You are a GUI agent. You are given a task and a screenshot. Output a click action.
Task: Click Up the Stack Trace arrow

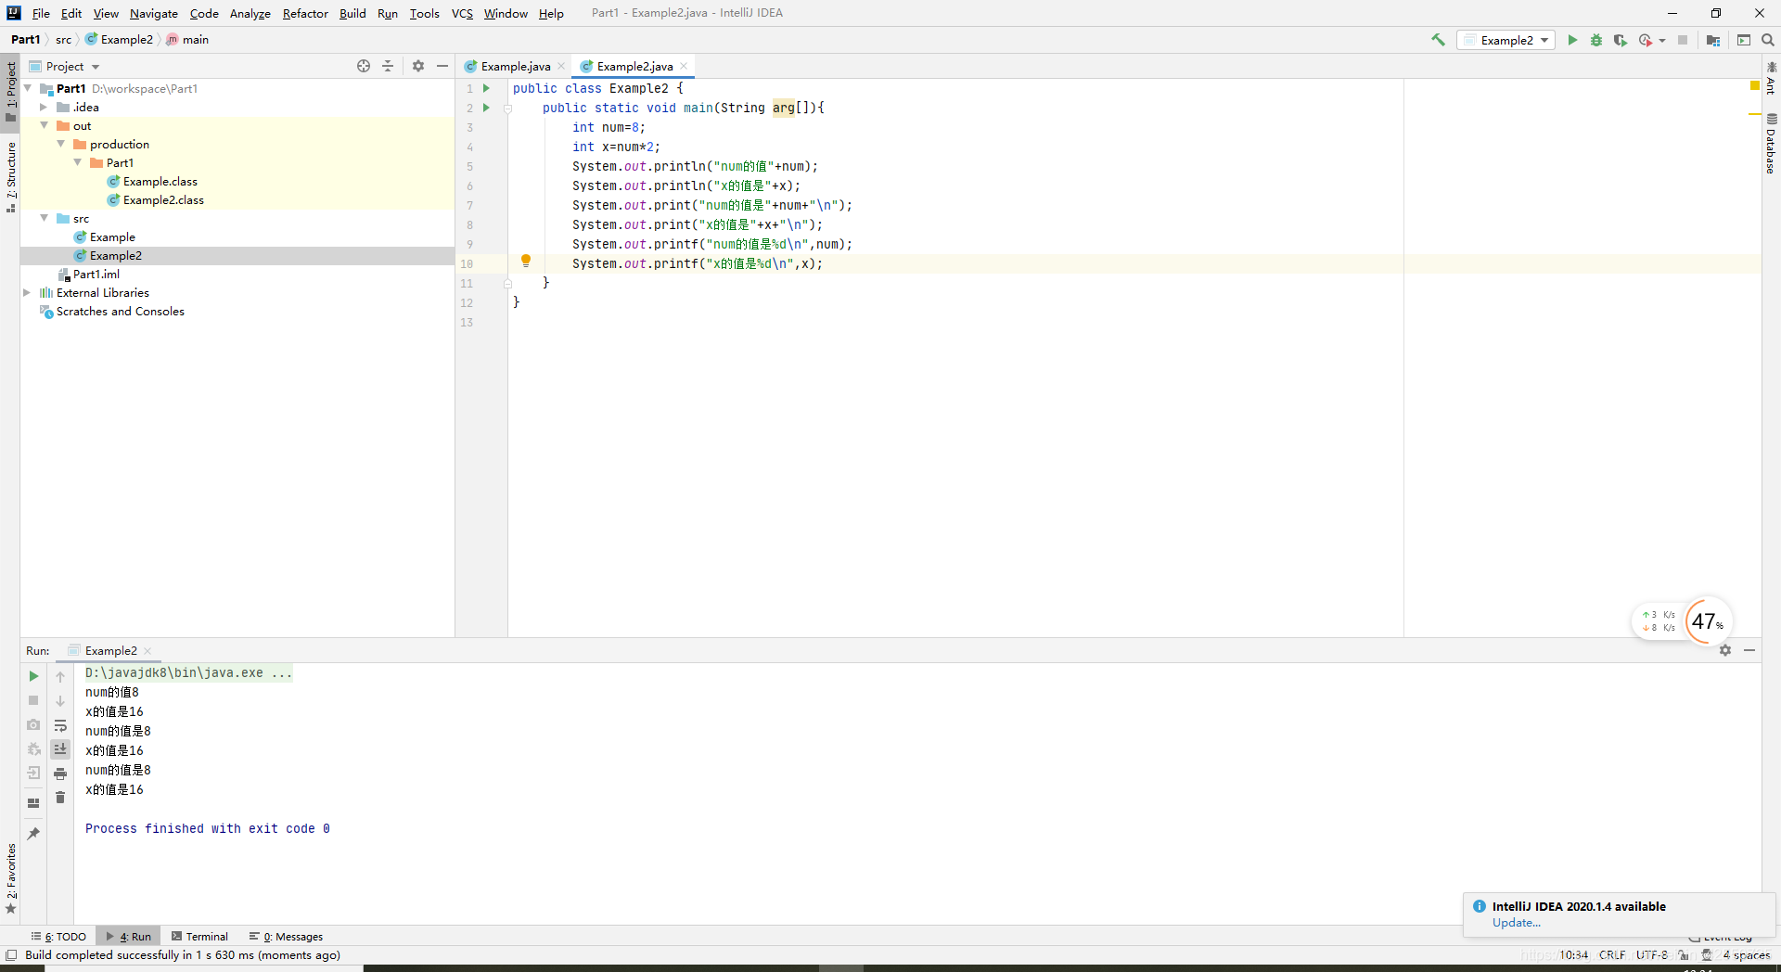(60, 676)
